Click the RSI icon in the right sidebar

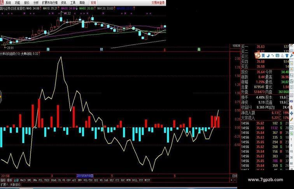point(292,101)
